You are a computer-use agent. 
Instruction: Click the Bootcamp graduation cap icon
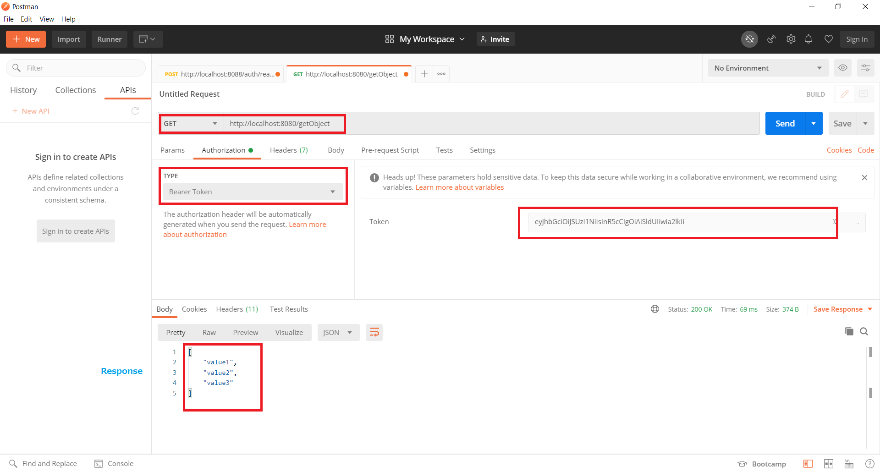742,464
